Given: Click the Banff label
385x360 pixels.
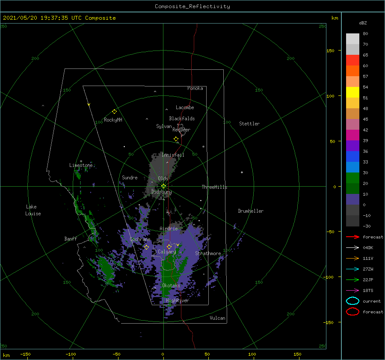Looking at the screenshot, I should coord(71,238).
